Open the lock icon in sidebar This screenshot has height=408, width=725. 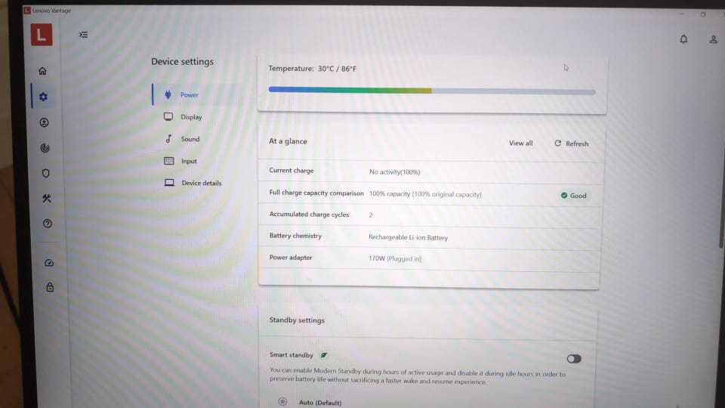tap(50, 287)
